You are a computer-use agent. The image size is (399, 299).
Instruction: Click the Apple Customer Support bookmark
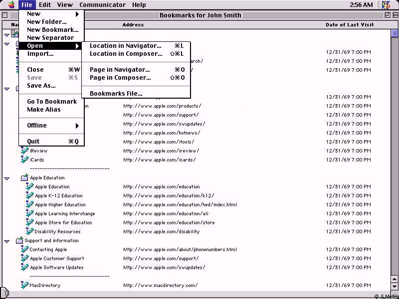click(x=57, y=259)
